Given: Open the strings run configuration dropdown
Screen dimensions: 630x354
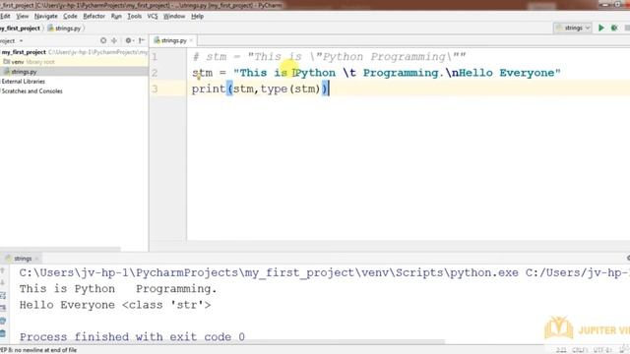Looking at the screenshot, I should [573, 28].
